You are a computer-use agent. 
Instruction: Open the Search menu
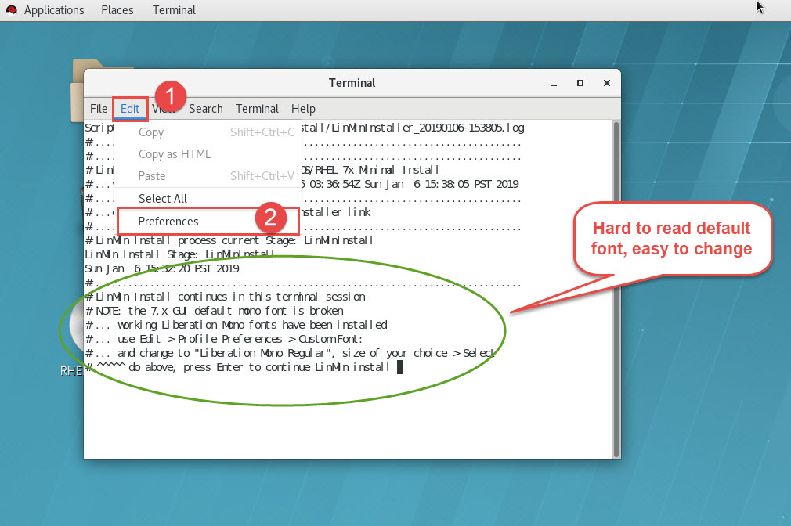(x=206, y=109)
